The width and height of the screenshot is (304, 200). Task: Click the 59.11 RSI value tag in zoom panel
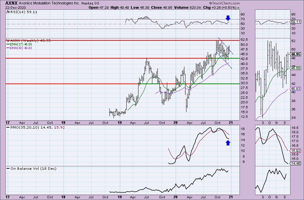point(296,22)
